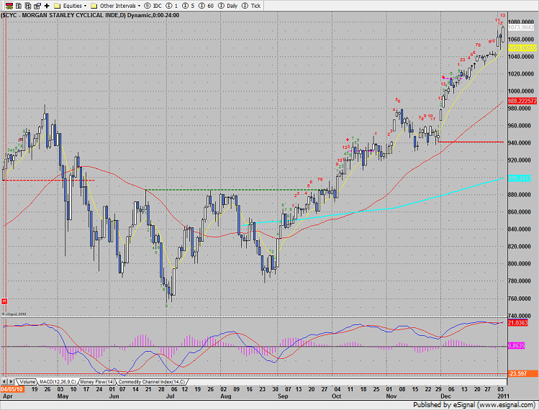Click the yellow 1050.0693 moving average label
This screenshot has width=539, height=410.
[x=522, y=48]
